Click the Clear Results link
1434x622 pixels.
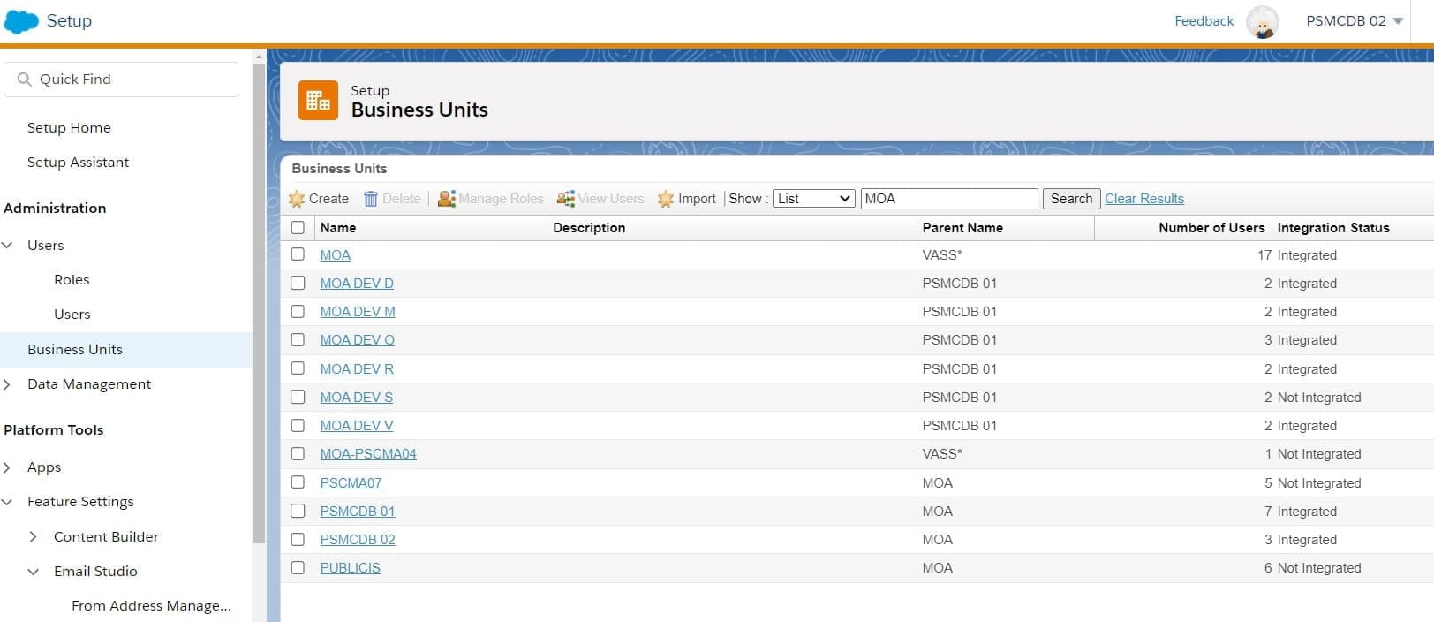point(1143,199)
